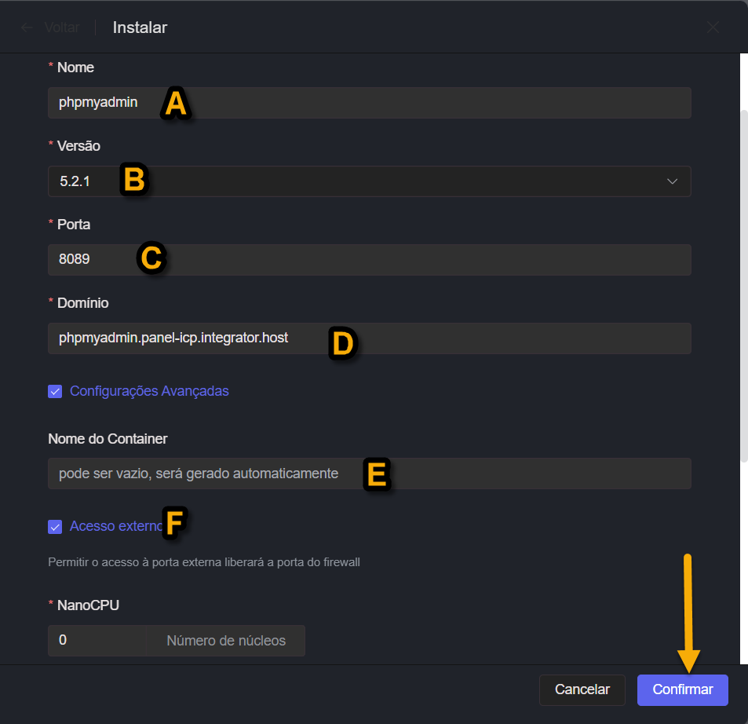This screenshot has width=748, height=724.
Task: Click the Acesso externo label text
Action: coord(115,526)
